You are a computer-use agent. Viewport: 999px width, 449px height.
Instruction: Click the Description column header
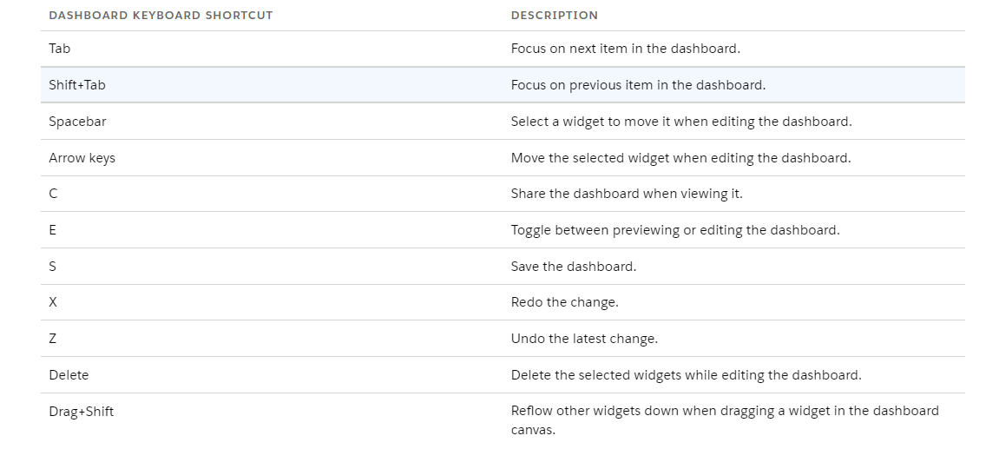pyautogui.click(x=555, y=16)
